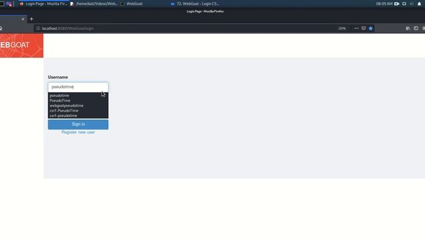Select 'webgoatpseudotime' suggestion
The image size is (425, 239).
pos(78,106)
